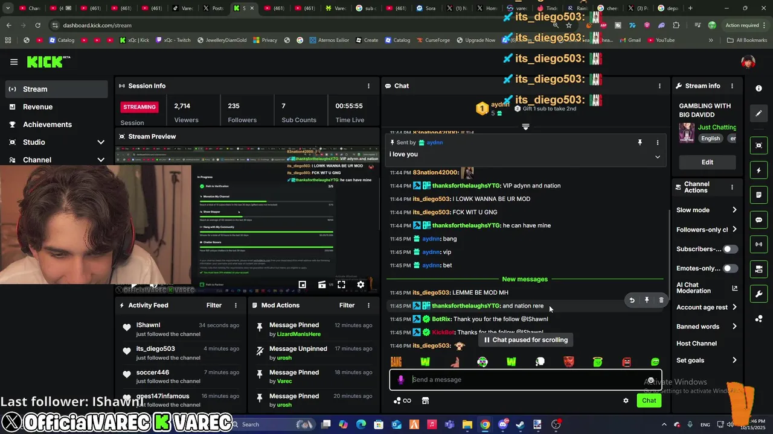The height and width of the screenshot is (434, 773).
Task: Toggle Channel Actions panel via wrench icon
Action: click(759, 294)
